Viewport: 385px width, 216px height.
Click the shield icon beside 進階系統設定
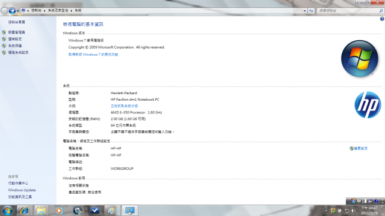tap(4, 53)
